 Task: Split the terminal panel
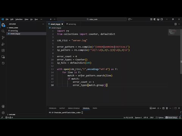(x=163, y=108)
